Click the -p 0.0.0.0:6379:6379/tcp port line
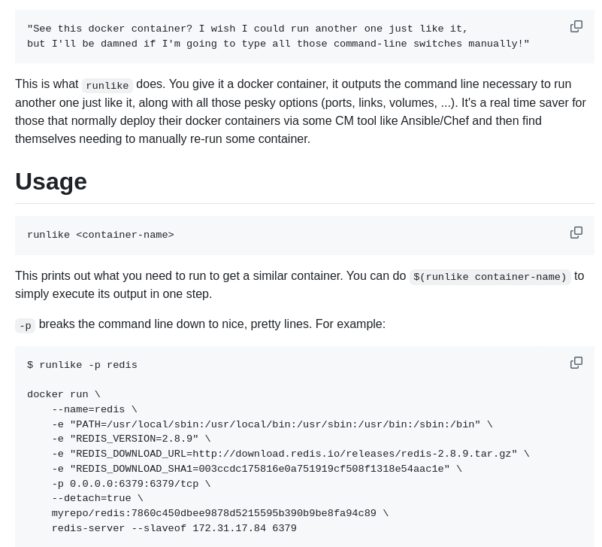602x547 pixels. (x=131, y=484)
